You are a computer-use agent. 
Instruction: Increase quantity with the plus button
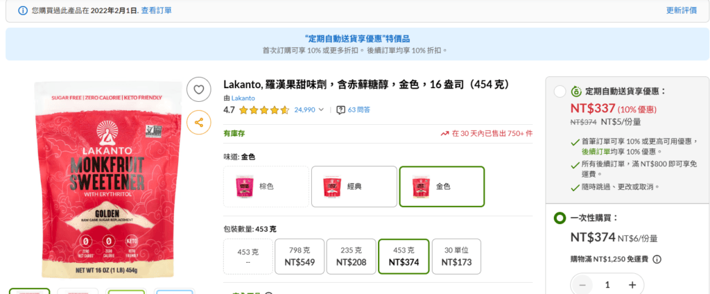(632, 285)
